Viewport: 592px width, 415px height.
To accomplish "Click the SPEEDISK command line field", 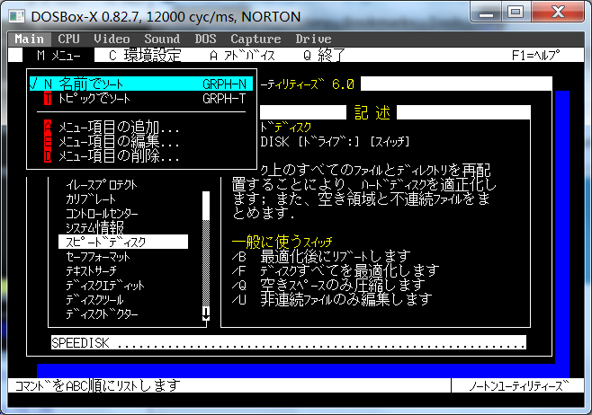I will [x=289, y=342].
